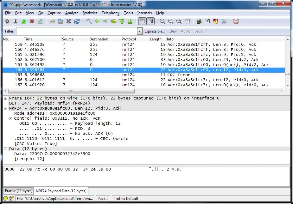Collapse the Control field subtree

coord(10,118)
